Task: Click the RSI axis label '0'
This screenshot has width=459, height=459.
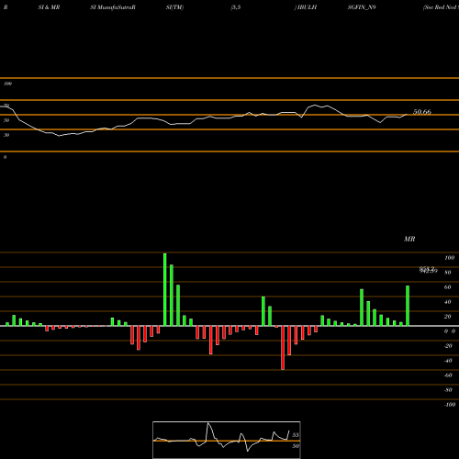Action: click(5, 157)
